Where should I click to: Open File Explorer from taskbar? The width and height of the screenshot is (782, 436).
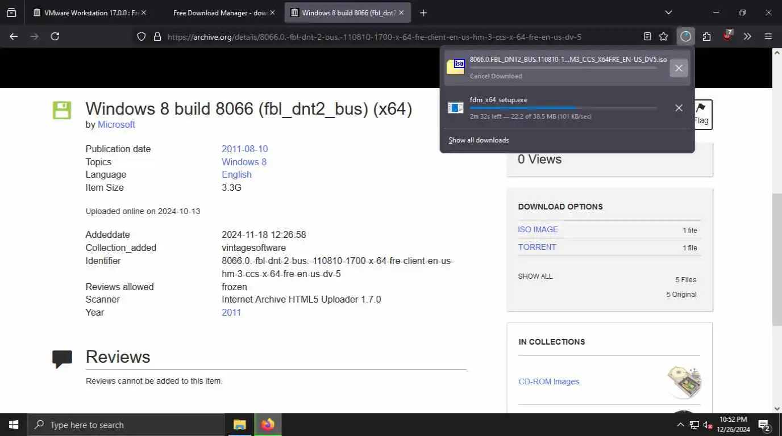[x=239, y=425]
